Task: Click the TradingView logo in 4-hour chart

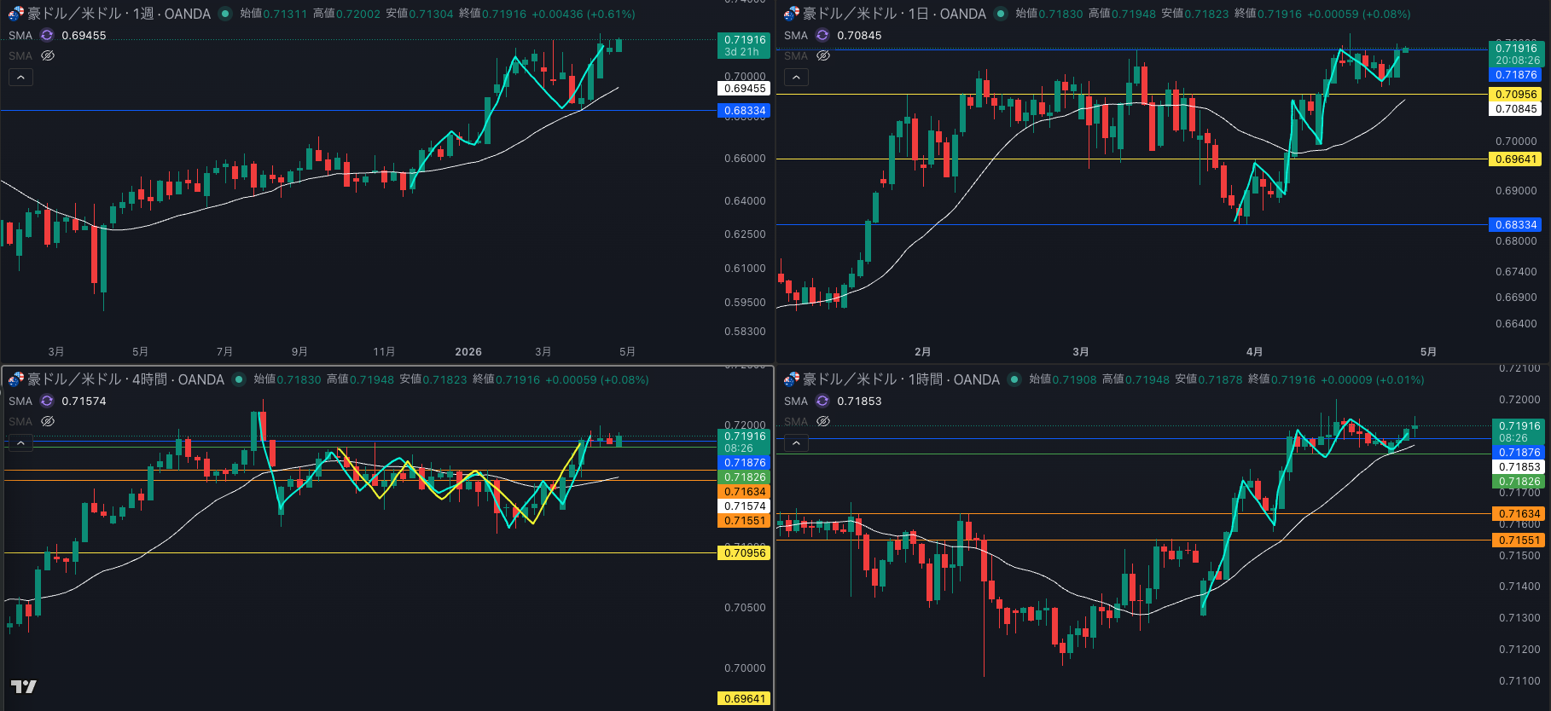Action: click(23, 686)
